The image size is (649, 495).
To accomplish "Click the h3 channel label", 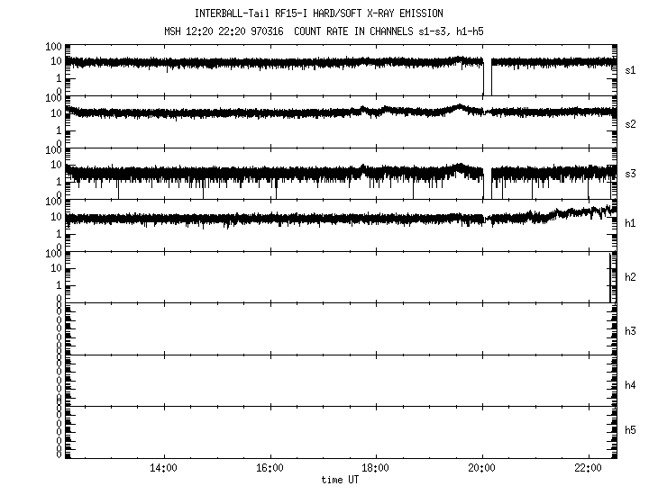I will [x=631, y=329].
